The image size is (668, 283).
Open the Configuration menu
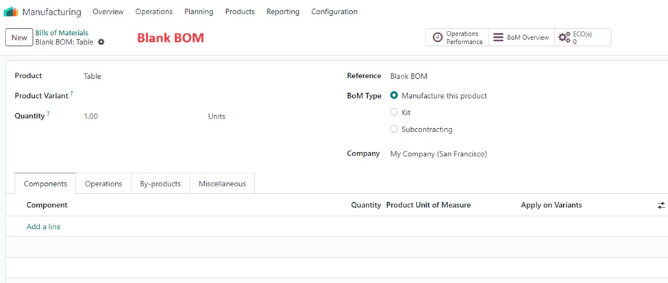pyautogui.click(x=334, y=12)
